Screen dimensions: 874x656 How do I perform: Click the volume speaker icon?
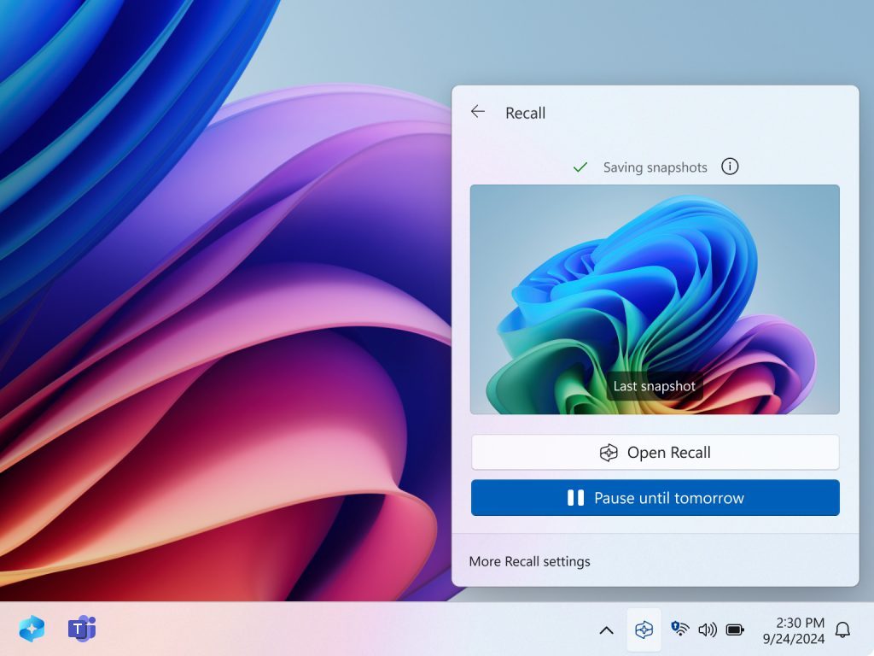707,630
